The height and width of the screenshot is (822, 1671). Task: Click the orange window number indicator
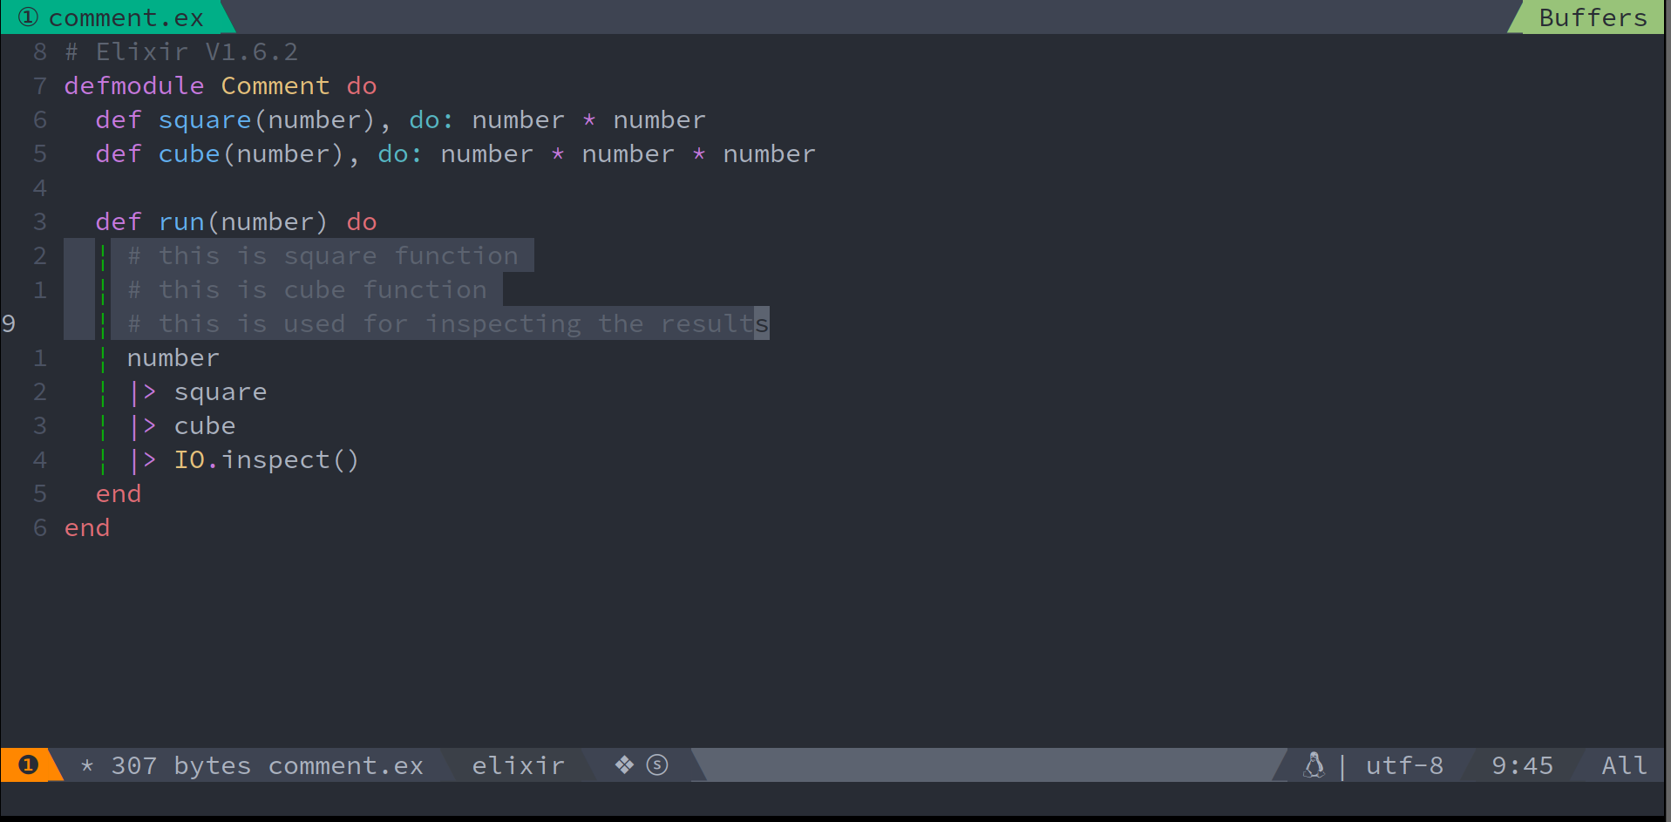click(x=28, y=765)
